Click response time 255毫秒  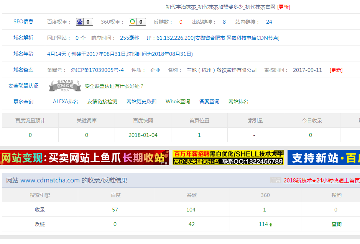[130, 38]
